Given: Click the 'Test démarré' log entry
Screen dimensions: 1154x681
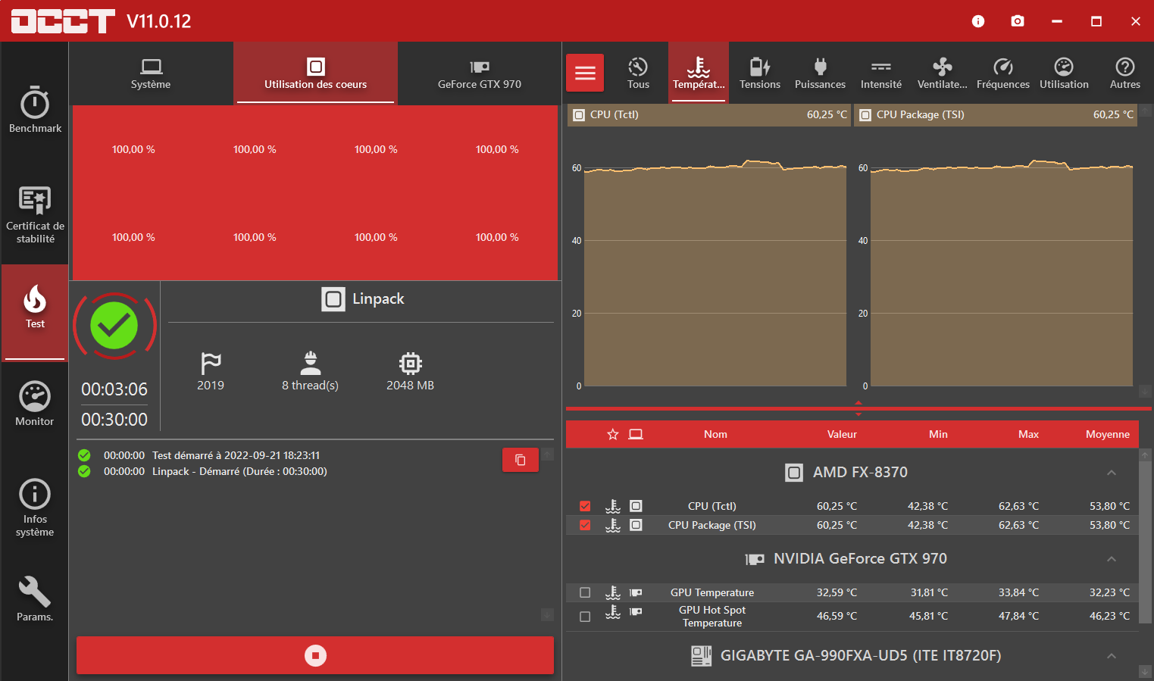Looking at the screenshot, I should [236, 455].
